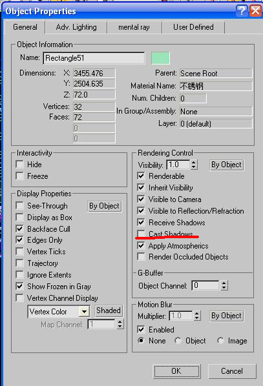Screen dimensions: 263x386
Task: Toggle the Shaded button
Action: coord(109,310)
